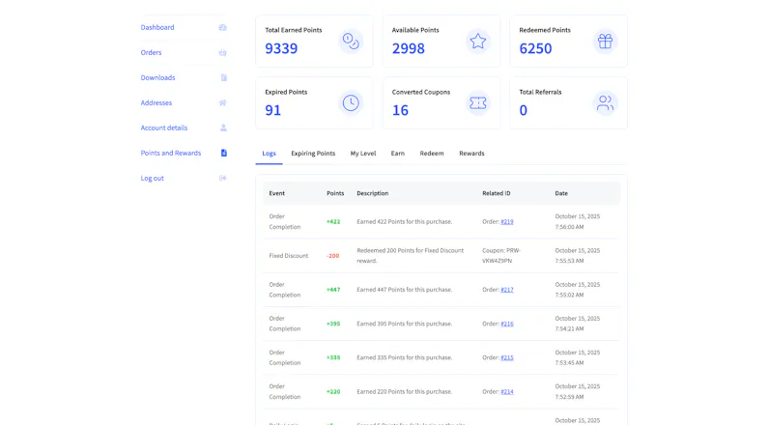The height and width of the screenshot is (425, 769).
Task: Open the My Level tab
Action: coord(363,154)
